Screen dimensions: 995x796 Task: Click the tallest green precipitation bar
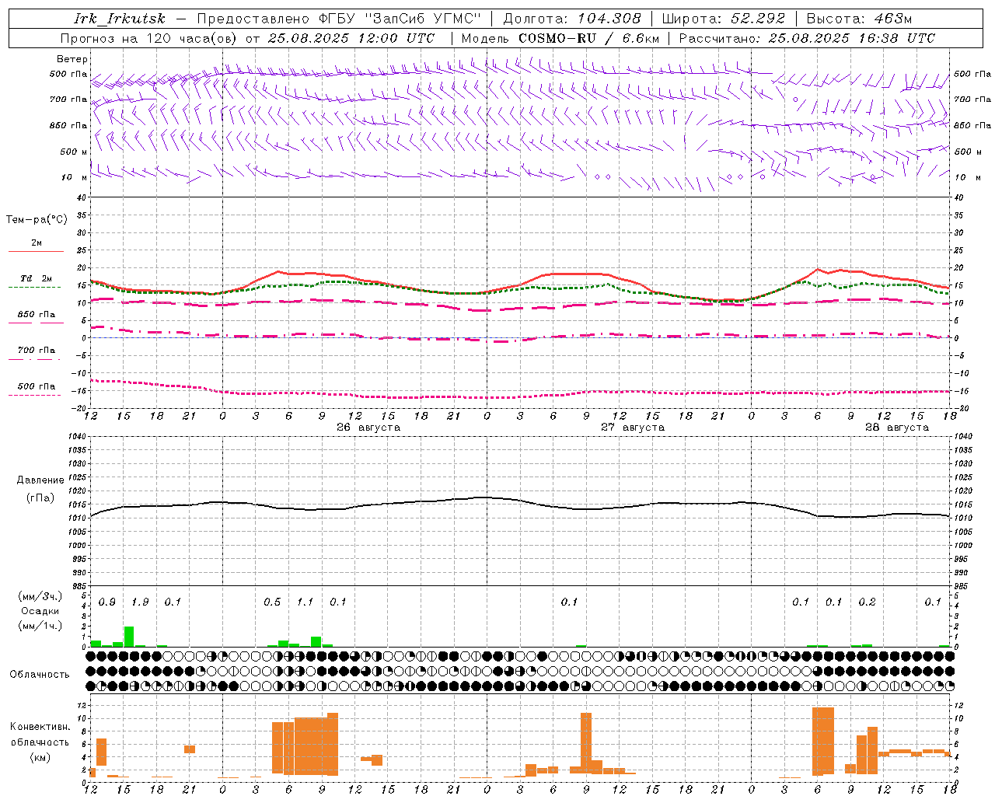coord(129,637)
